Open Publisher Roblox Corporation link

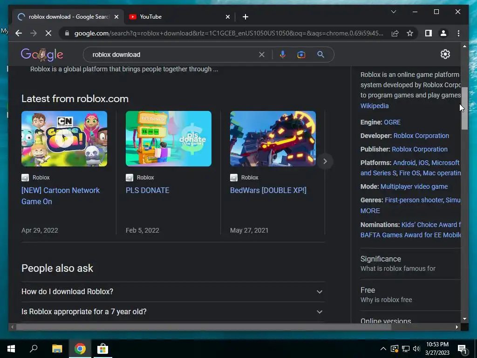(x=420, y=149)
